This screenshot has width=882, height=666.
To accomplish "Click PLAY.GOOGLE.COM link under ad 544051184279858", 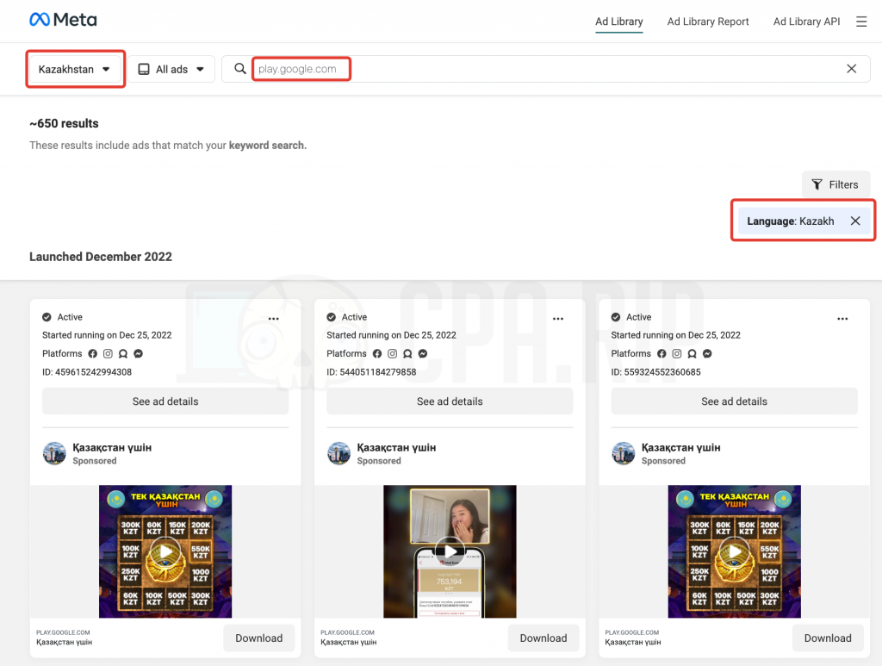I will pyautogui.click(x=348, y=632).
